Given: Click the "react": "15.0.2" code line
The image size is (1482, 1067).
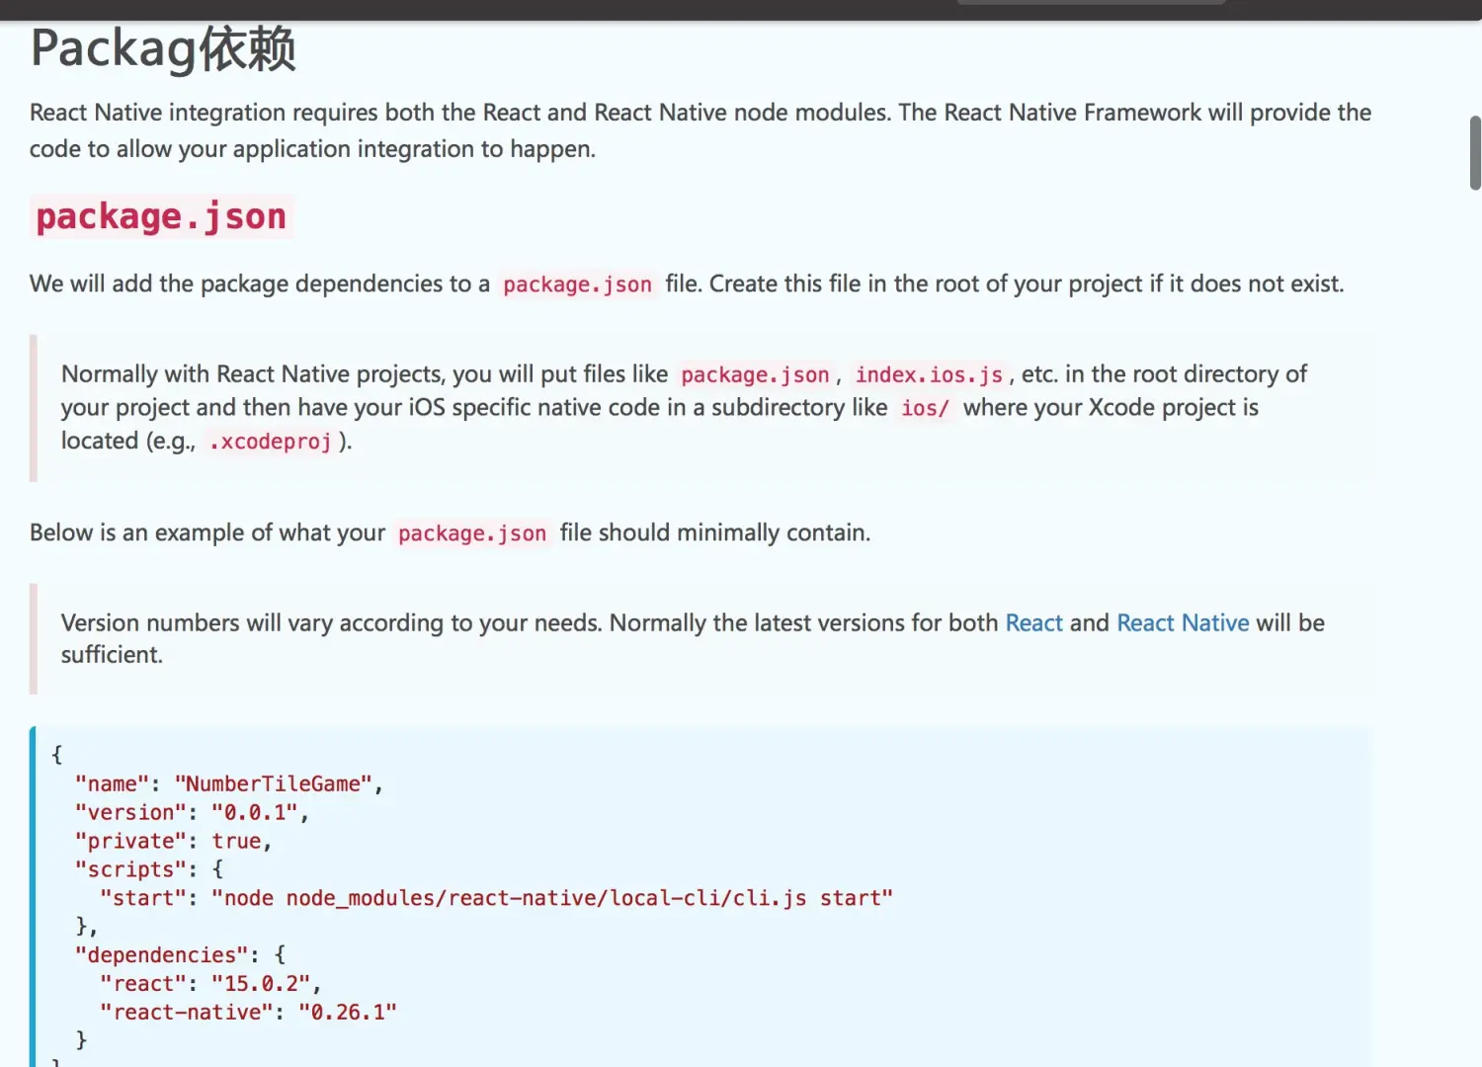Looking at the screenshot, I should [x=210, y=984].
